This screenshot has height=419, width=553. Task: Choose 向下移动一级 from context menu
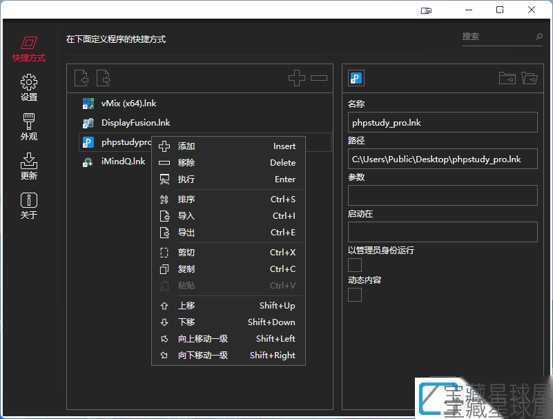[x=229, y=355]
